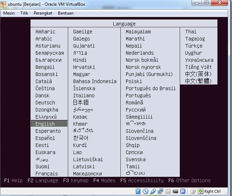Select the highlighted English language entry
Screen dimensions: 232x196
[x=49, y=124]
